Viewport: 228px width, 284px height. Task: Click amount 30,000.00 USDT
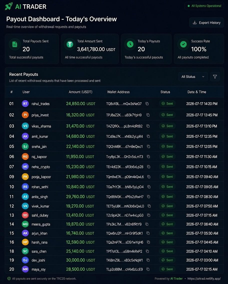(80, 260)
